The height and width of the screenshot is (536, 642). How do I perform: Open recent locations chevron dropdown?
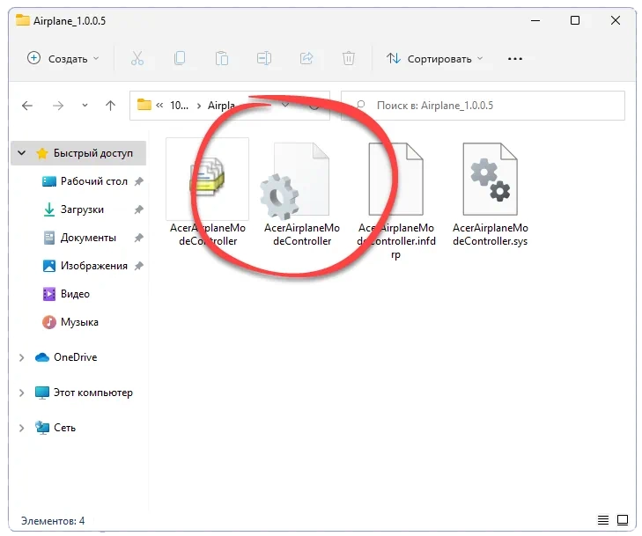[85, 106]
